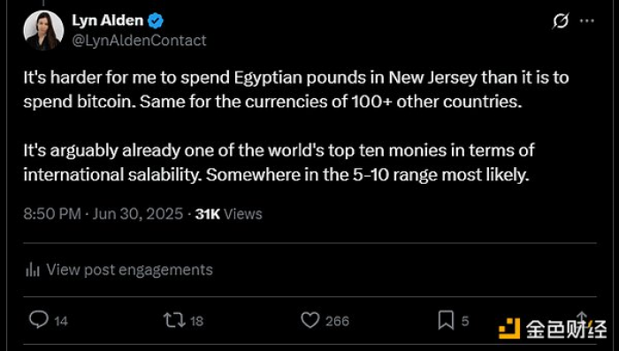The height and width of the screenshot is (351, 619).
Task: Click the bookmark count 5
Action: (465, 321)
